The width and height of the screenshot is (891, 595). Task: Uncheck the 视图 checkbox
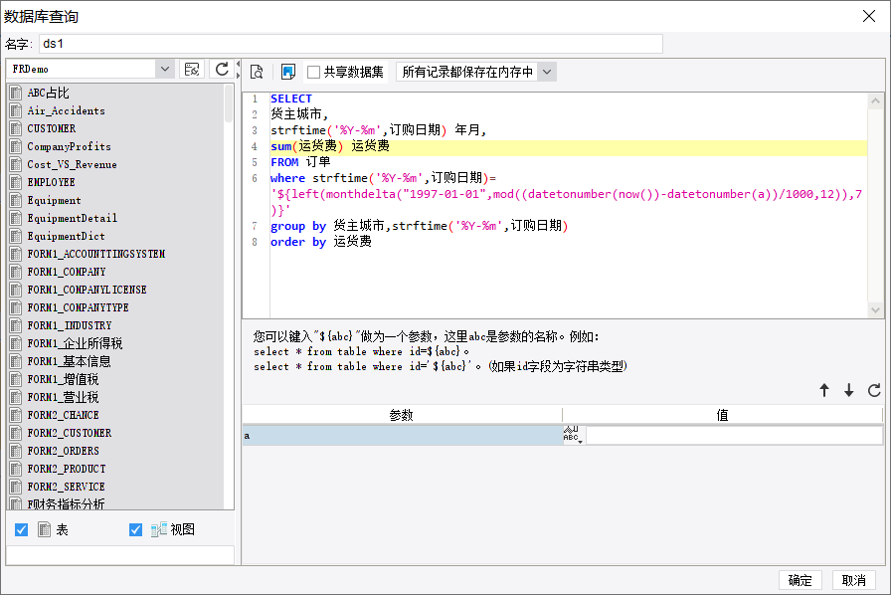(x=135, y=529)
